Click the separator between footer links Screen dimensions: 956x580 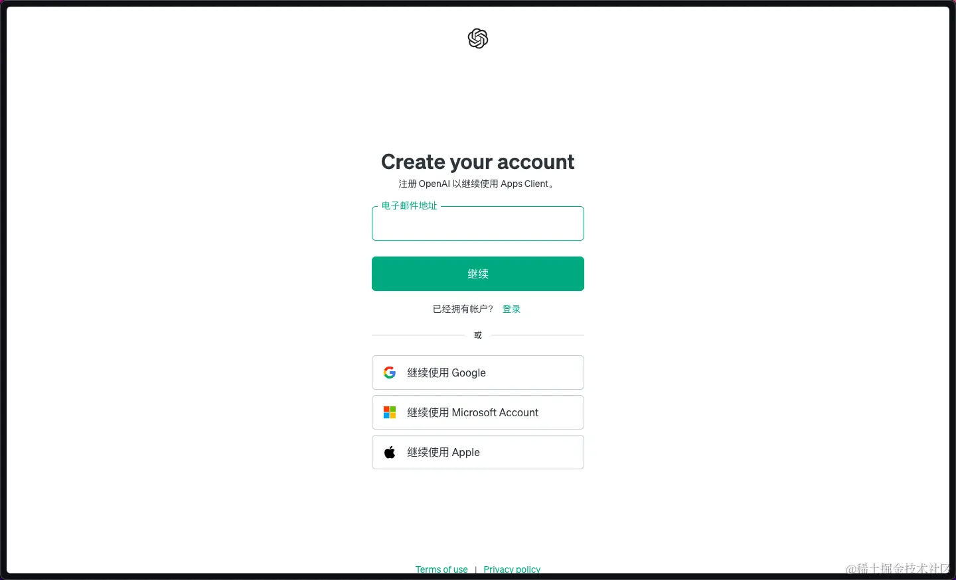pyautogui.click(x=476, y=570)
